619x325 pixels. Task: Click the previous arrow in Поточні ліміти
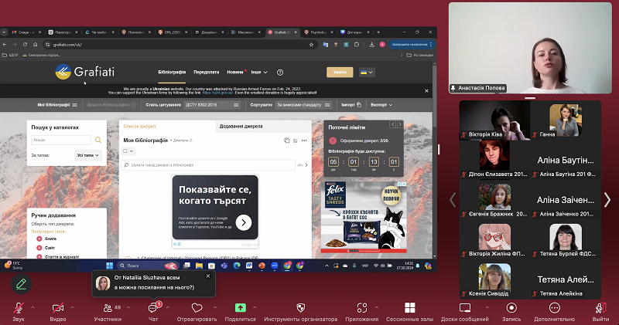pos(393,124)
